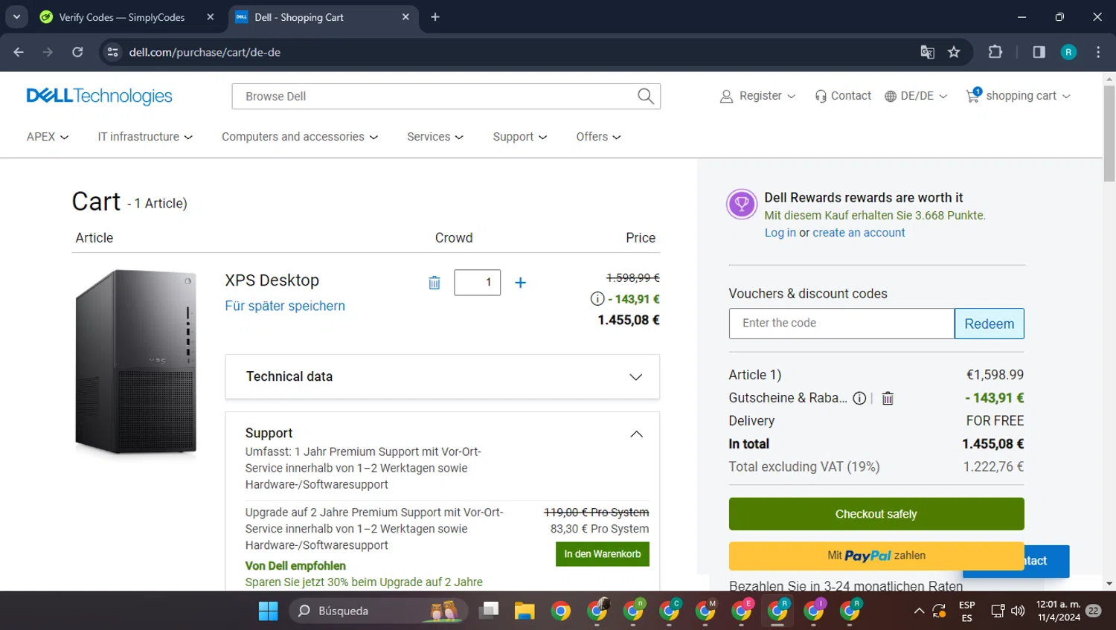
Task: View site information icon in address bar
Action: pyautogui.click(x=113, y=52)
